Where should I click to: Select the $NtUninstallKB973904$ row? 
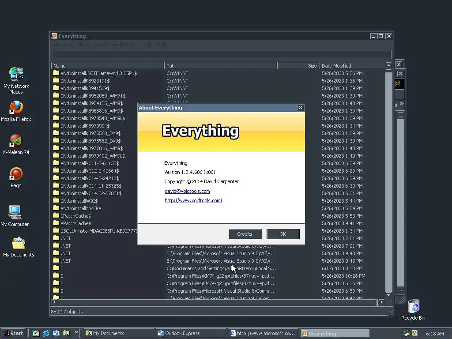pos(218,126)
